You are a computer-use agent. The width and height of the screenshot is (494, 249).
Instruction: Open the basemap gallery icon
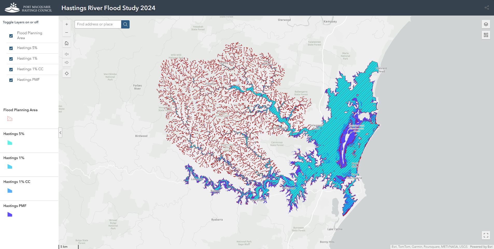(486, 35)
